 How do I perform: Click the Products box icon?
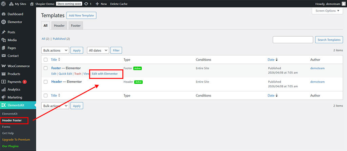[x=3, y=74]
